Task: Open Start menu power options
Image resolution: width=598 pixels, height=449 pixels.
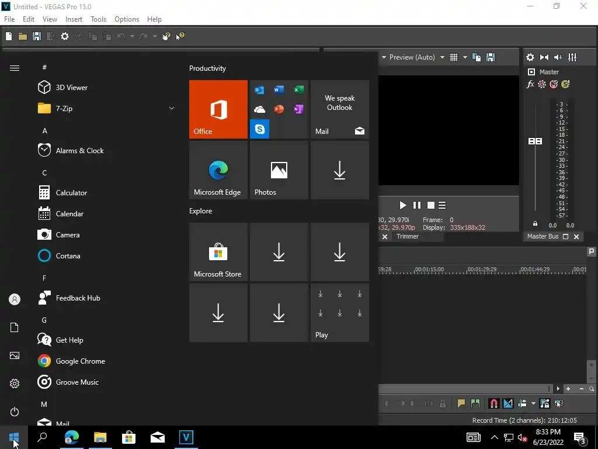Action: (15, 412)
